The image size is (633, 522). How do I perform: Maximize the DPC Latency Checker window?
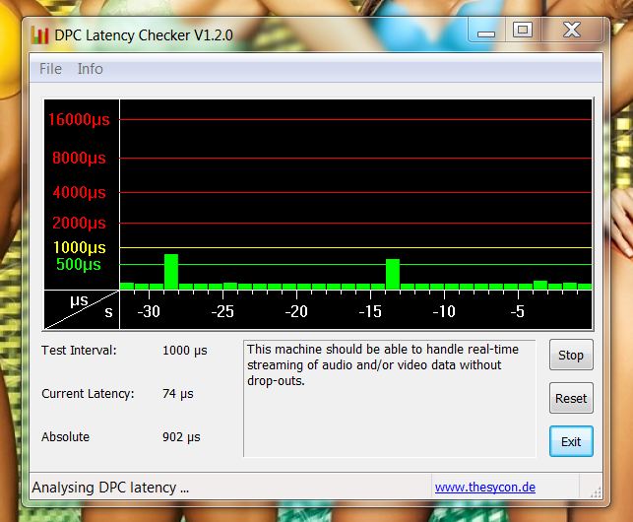pyautogui.click(x=523, y=31)
